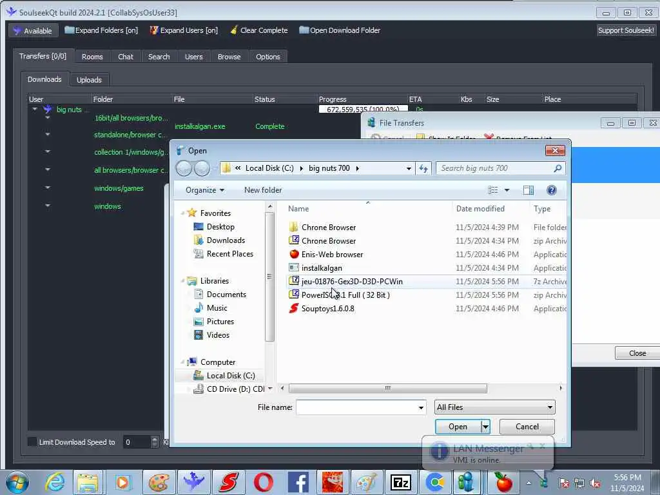Click the help icon in Open dialog

tap(552, 190)
